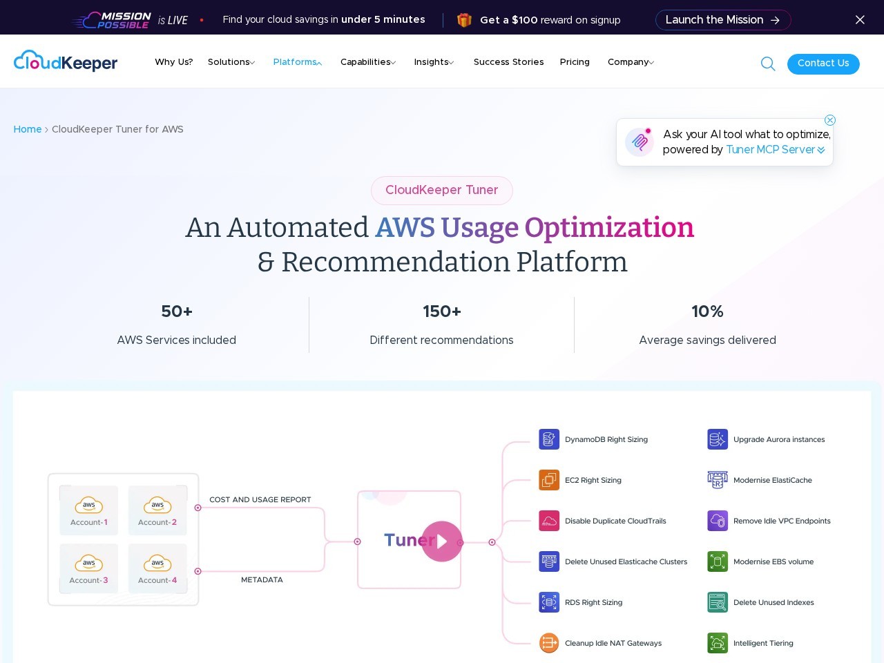The image size is (884, 663).
Task: Open the Pricing page
Action: [x=575, y=62]
